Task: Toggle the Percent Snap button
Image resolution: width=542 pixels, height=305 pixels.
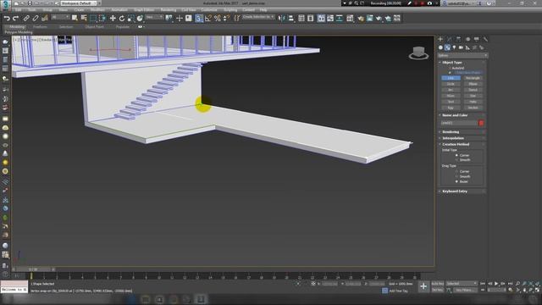Action: 217,18
